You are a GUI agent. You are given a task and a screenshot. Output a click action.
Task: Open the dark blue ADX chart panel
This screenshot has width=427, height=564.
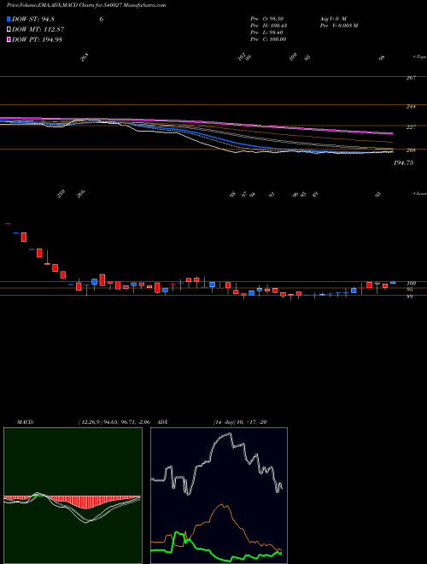[219, 496]
